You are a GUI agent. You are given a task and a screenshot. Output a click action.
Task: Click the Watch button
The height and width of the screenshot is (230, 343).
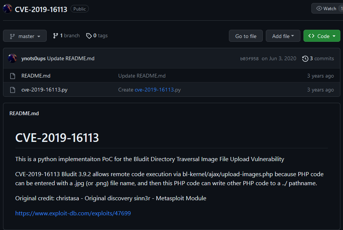coord(327,9)
